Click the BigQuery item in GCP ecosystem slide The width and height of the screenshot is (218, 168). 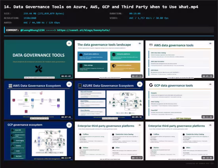point(18,157)
